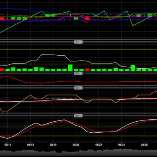Click the white oscillator line's peak near 08:21
Screen dimensions: 157x157
(x=64, y=120)
